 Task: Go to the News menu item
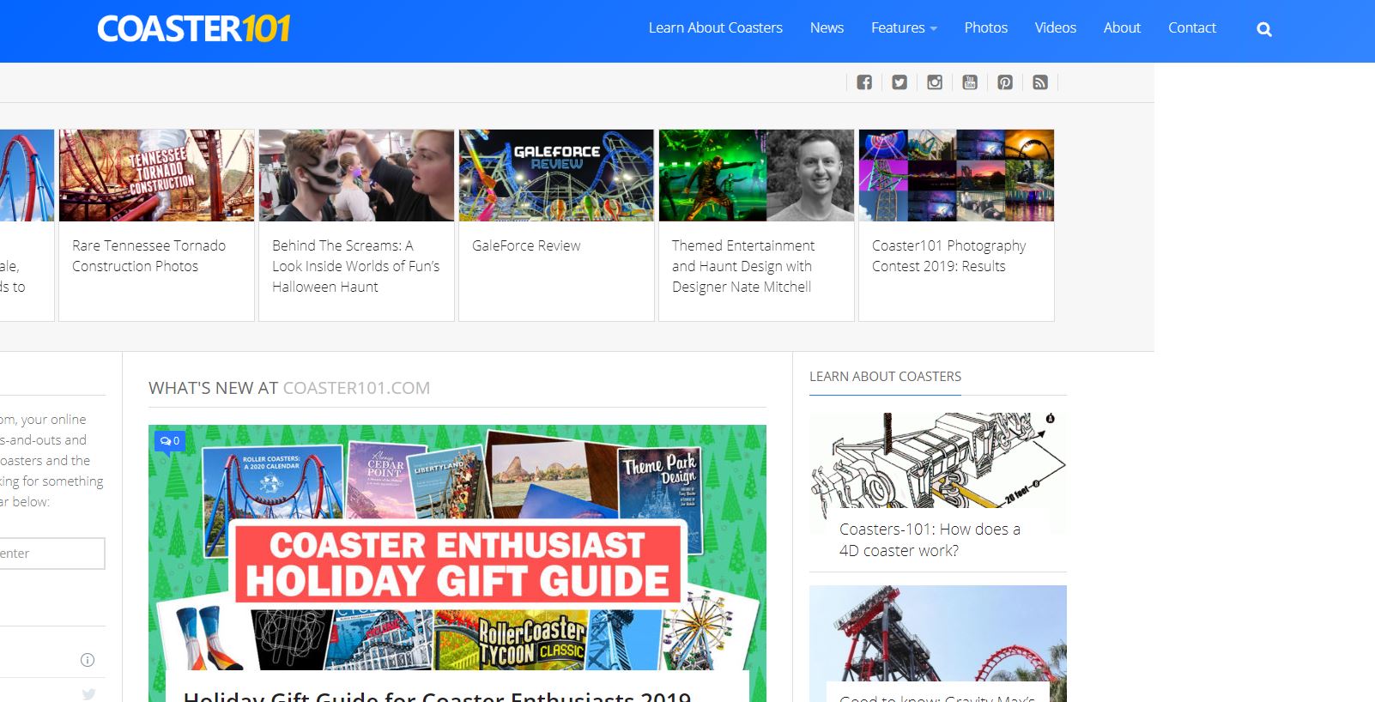(x=827, y=27)
